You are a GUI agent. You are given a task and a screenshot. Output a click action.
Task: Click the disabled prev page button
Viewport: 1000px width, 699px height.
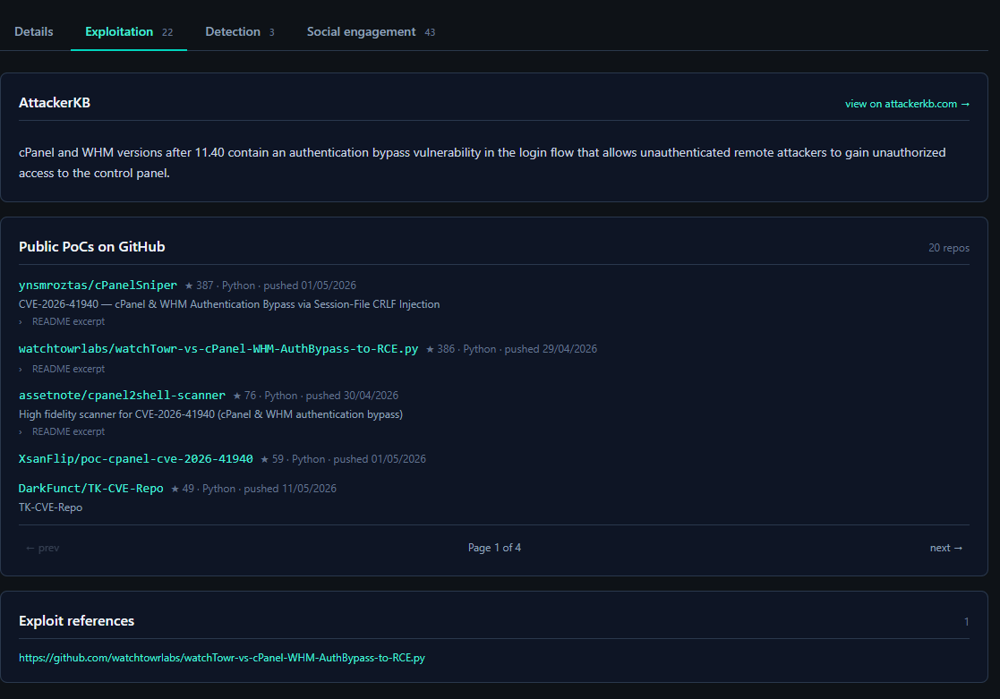click(x=42, y=548)
